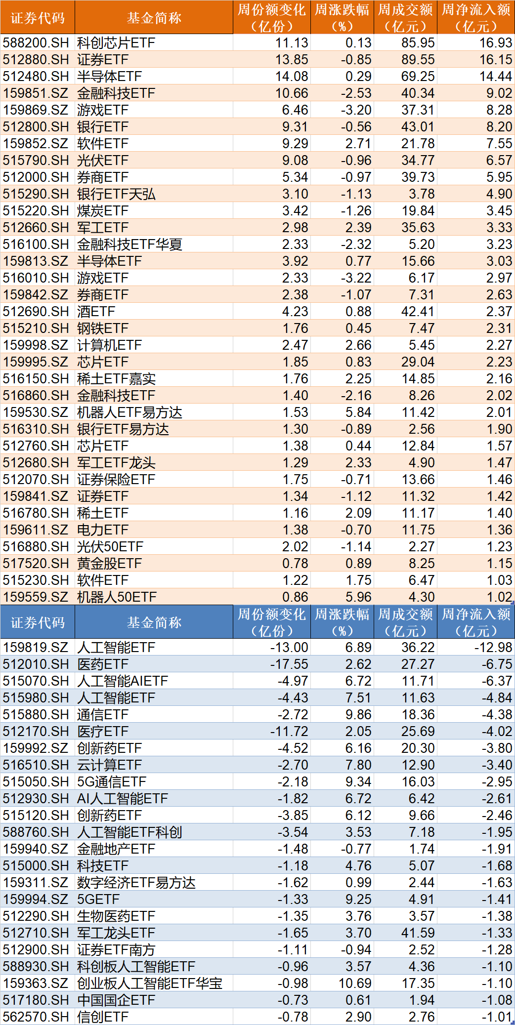Click the blue 周涨跌幅 header cell

tap(342, 622)
